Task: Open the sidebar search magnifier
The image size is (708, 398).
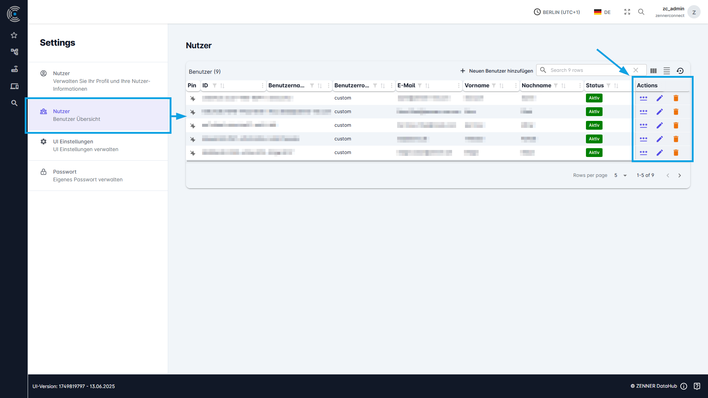Action: (14, 103)
